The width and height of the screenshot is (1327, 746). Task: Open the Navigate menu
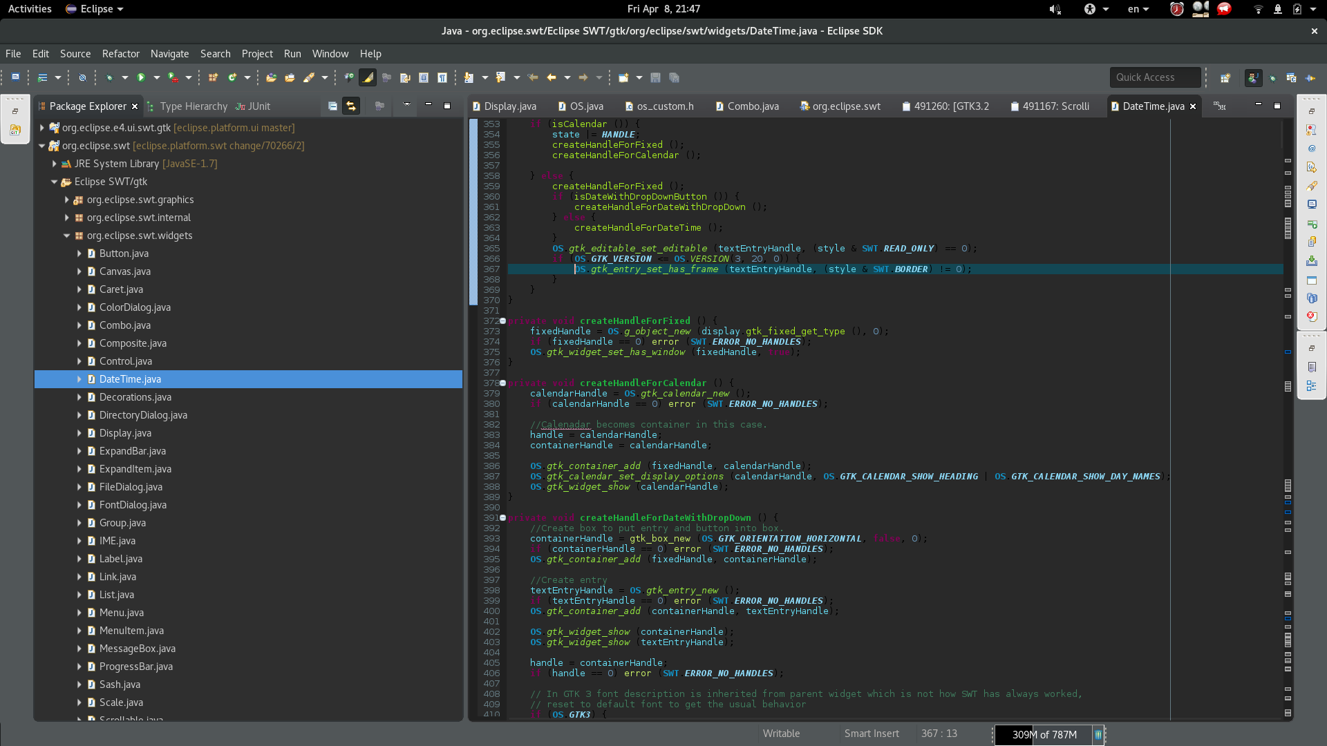[170, 53]
